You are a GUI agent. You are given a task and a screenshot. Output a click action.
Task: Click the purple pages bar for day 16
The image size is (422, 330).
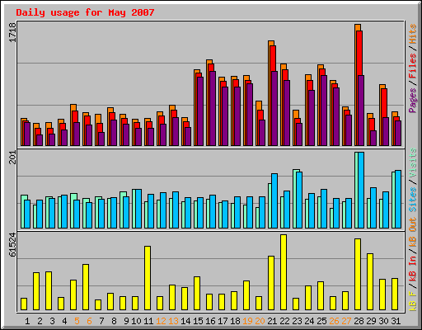click(x=213, y=109)
